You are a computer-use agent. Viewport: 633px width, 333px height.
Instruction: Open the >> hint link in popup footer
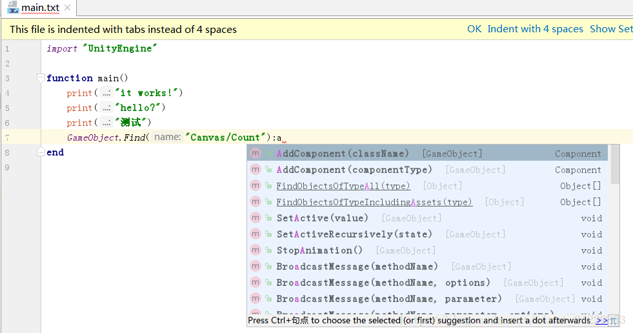(601, 321)
